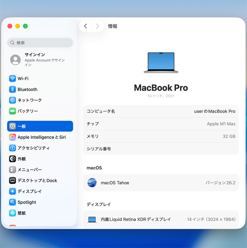Click the macOS Tahoe version row

(x=161, y=183)
